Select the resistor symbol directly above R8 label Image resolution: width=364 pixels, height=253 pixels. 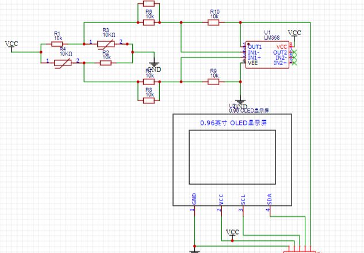tap(149, 82)
